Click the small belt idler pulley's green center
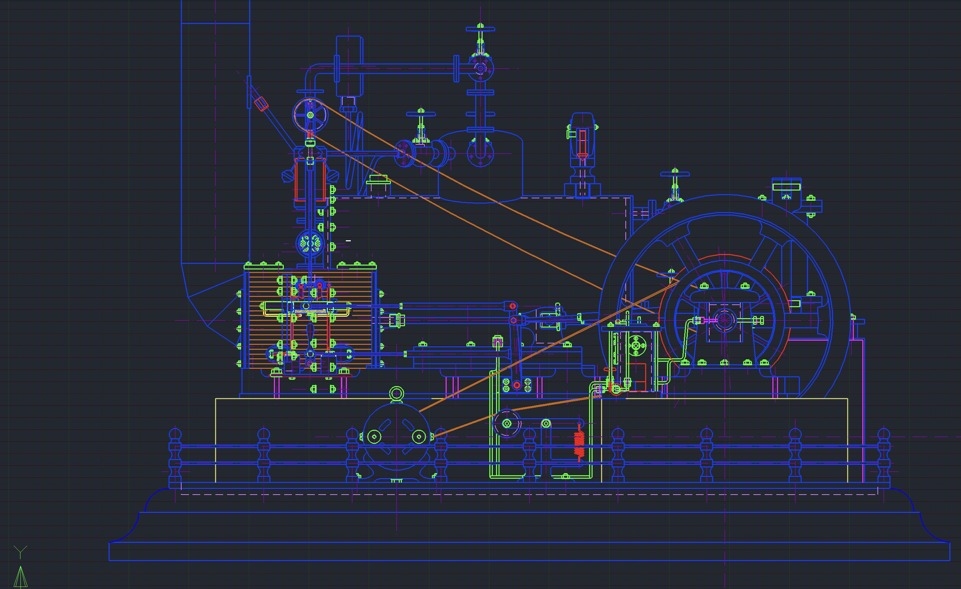Screen dimensions: 961x589 click(x=507, y=423)
